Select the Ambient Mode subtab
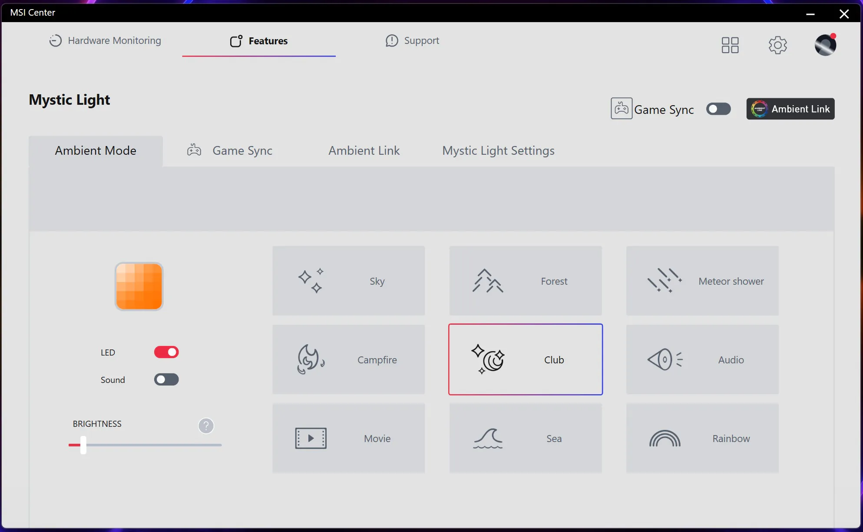863x532 pixels. [x=96, y=151]
